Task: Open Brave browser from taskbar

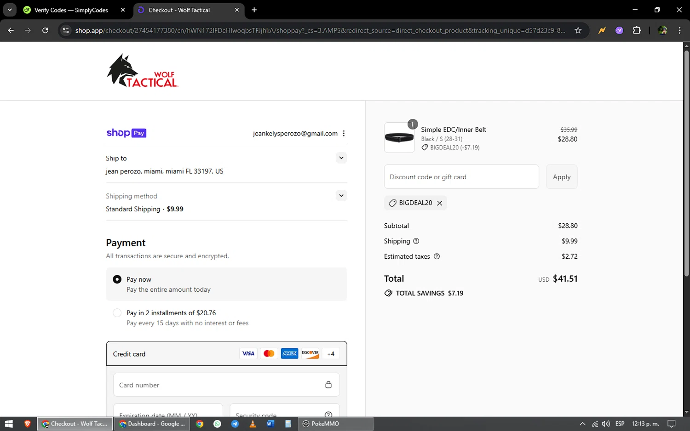Action: tap(27, 424)
